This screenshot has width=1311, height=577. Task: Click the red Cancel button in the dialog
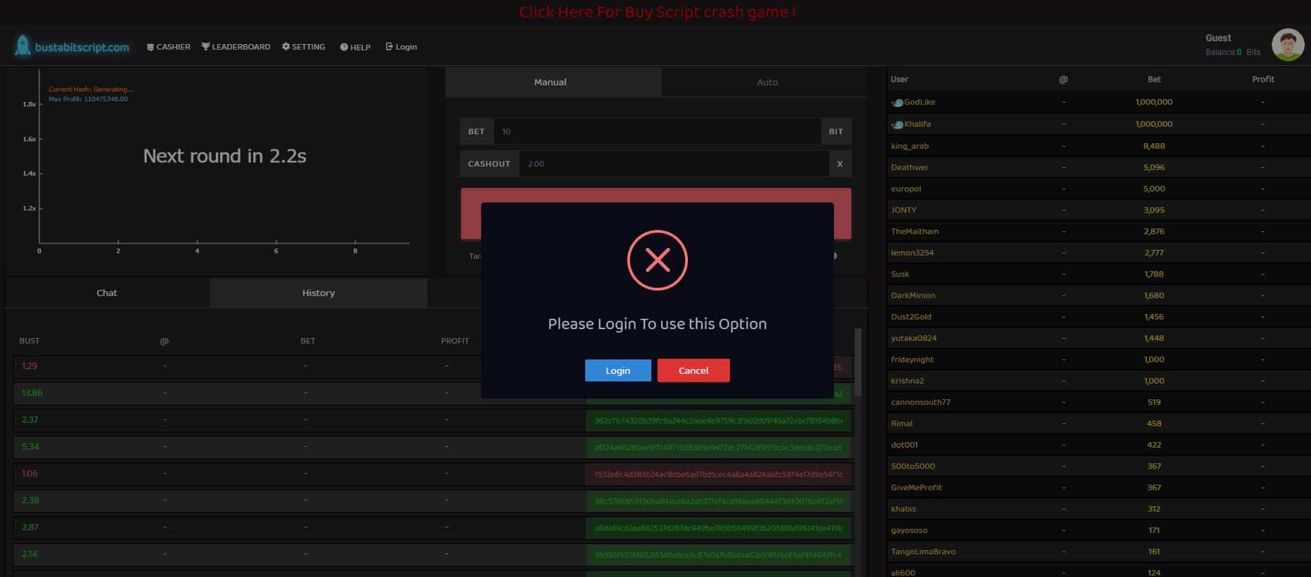coord(693,370)
